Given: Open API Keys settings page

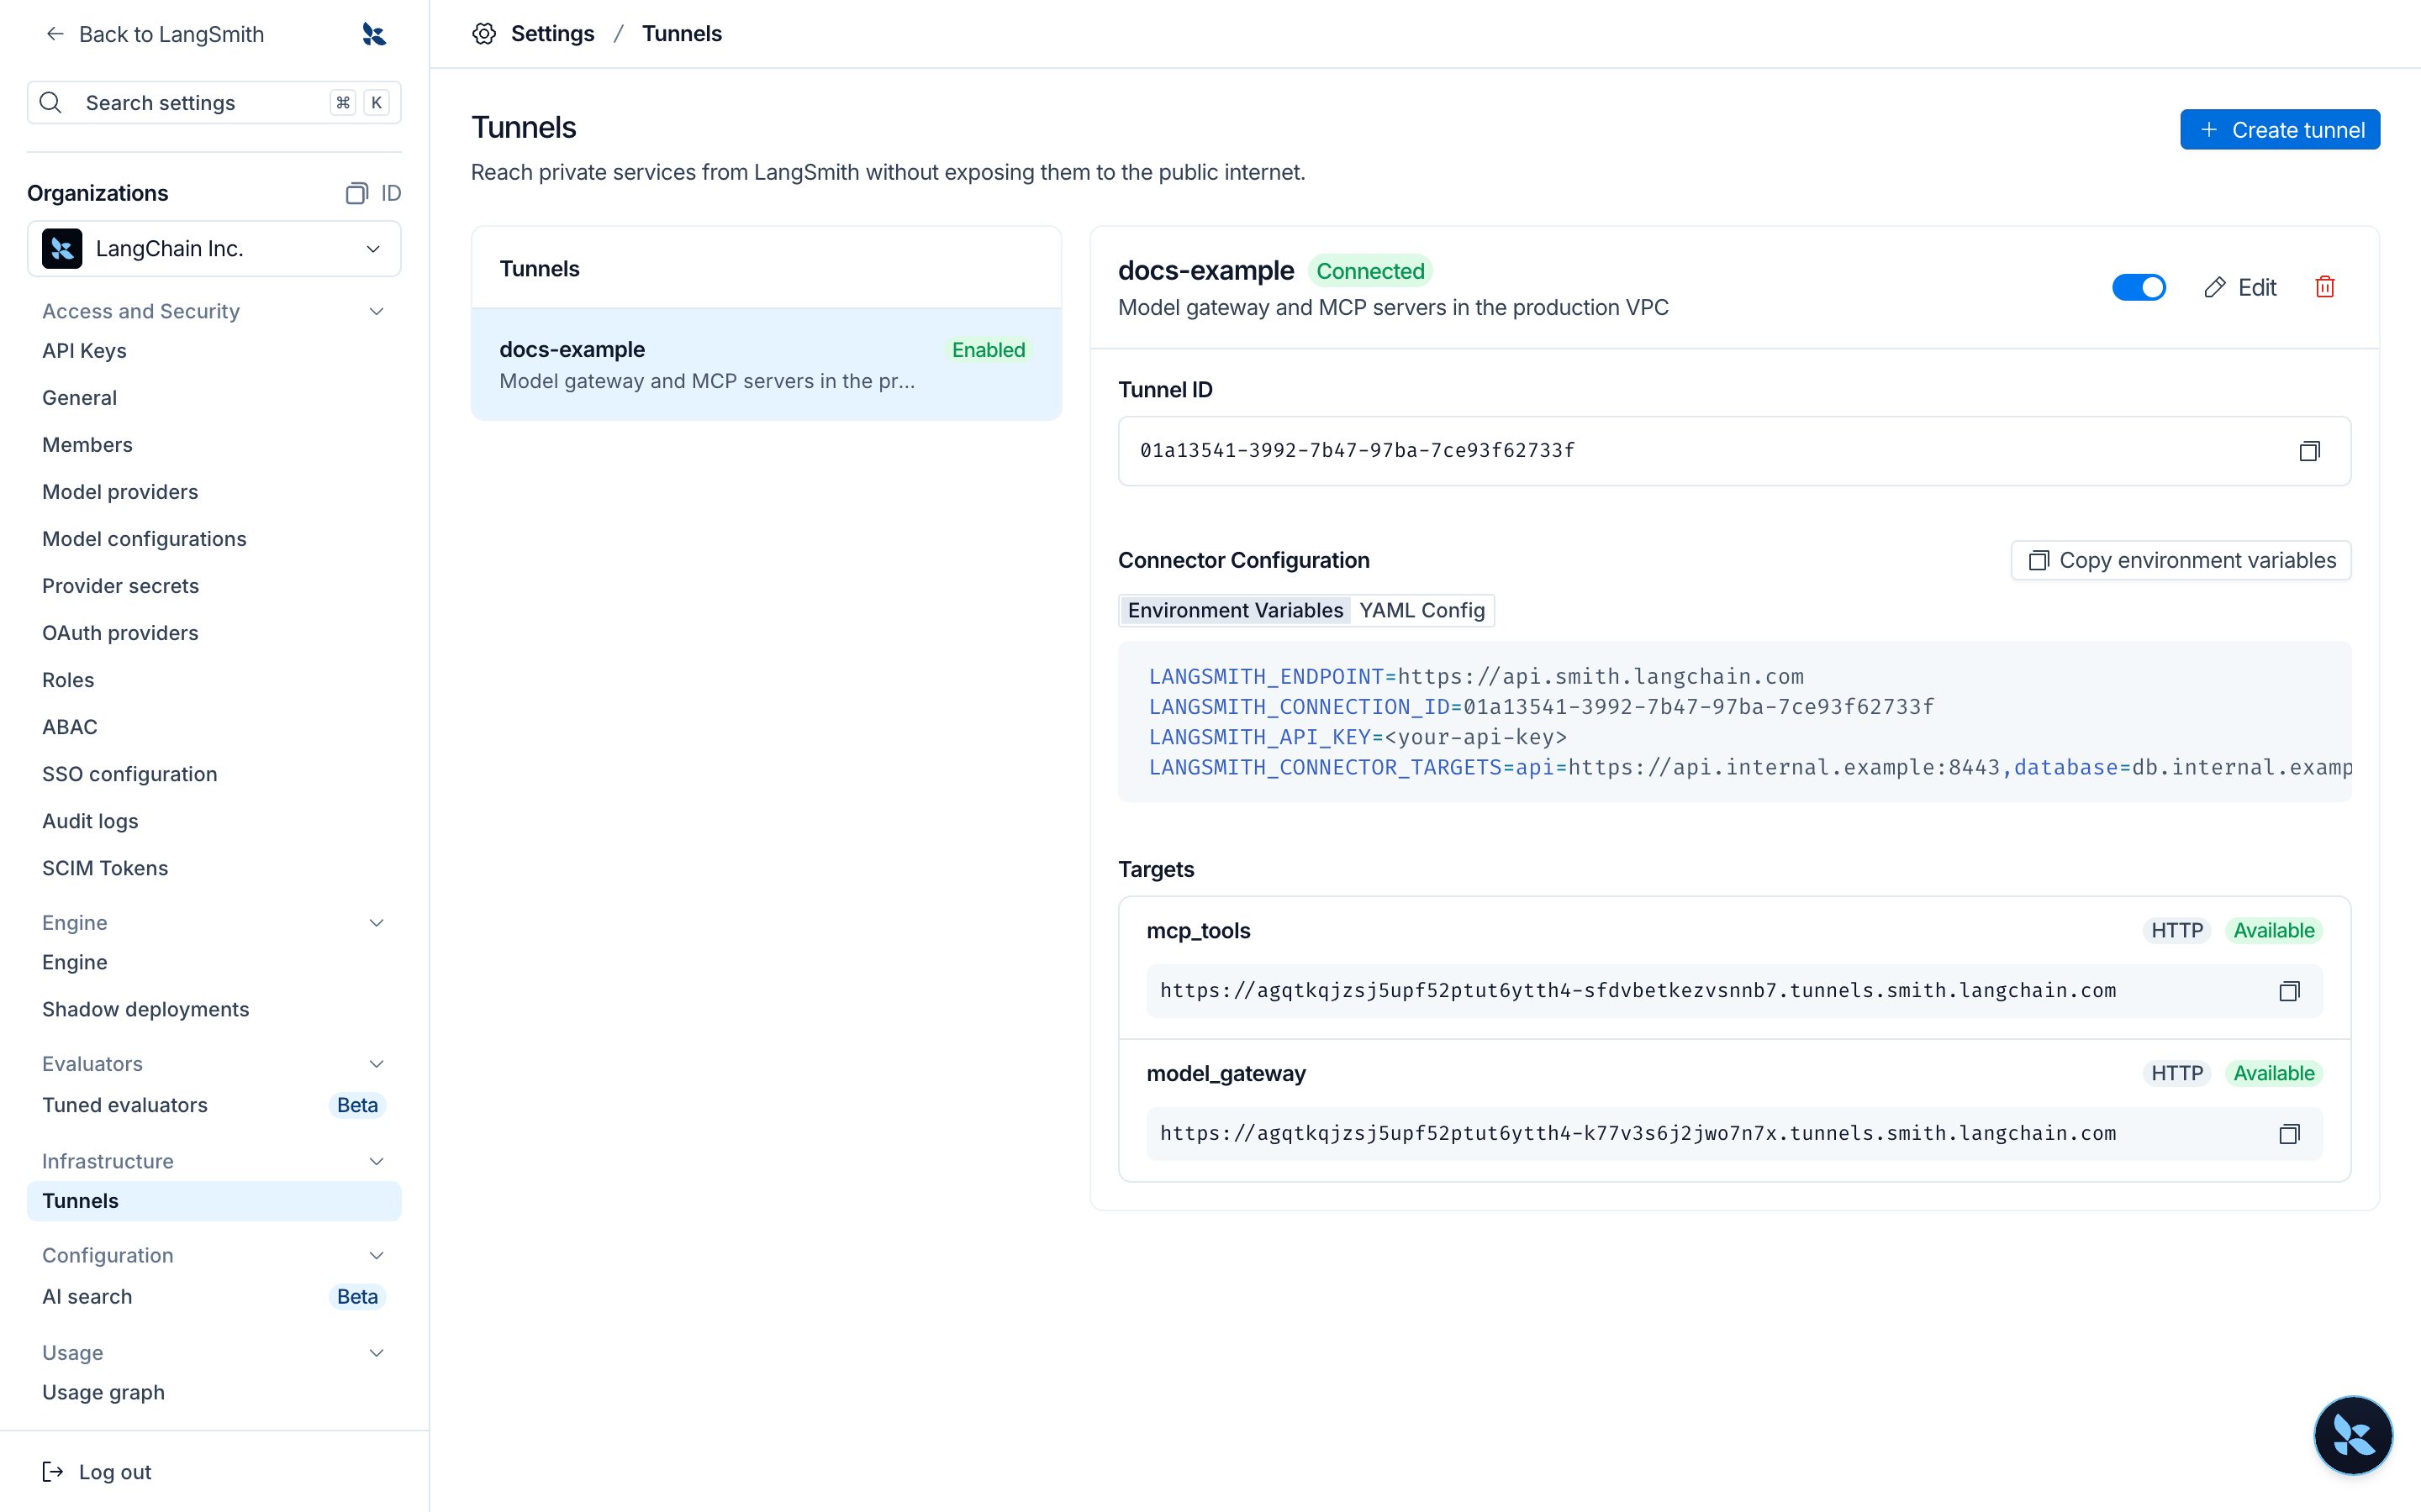Looking at the screenshot, I should click(84, 351).
